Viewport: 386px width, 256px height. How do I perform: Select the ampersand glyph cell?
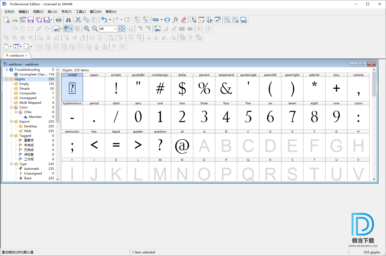[226, 87]
